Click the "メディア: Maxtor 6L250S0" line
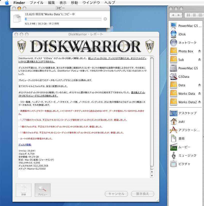This screenshot has height=206, width=204. pos(32,169)
